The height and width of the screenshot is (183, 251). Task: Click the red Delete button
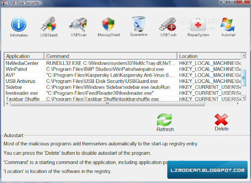pos(221,123)
